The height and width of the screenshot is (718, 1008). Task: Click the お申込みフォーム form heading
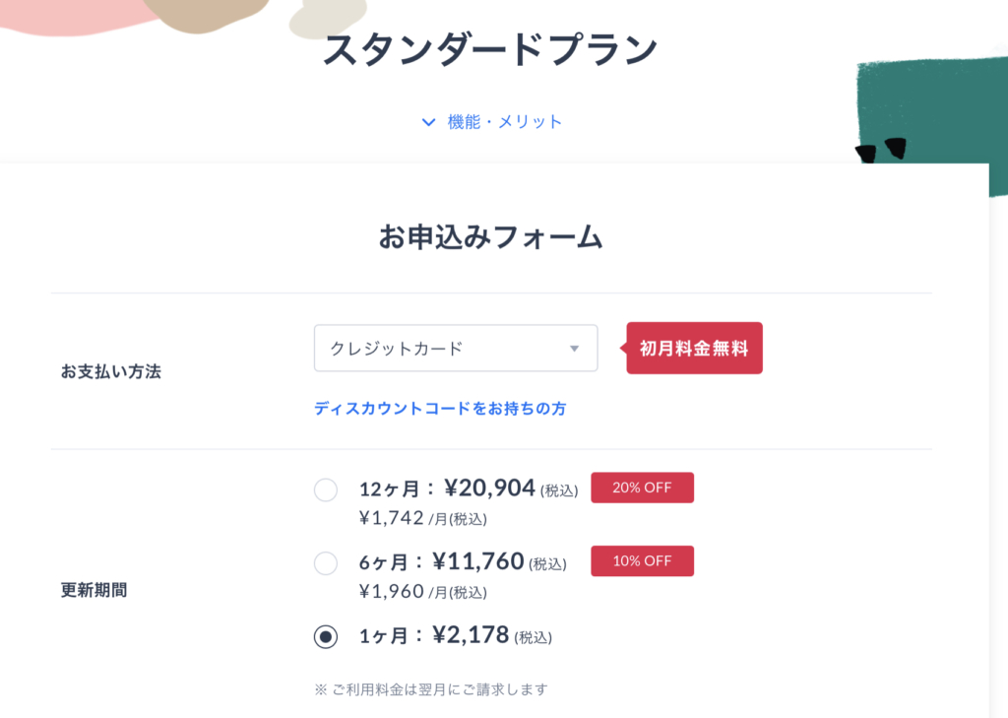[490, 236]
